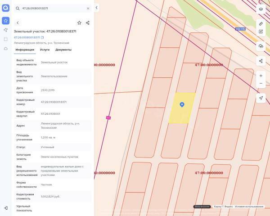Screen dimensions: 270x216
Task: Clear the search field text
Action: click(x=88, y=8)
